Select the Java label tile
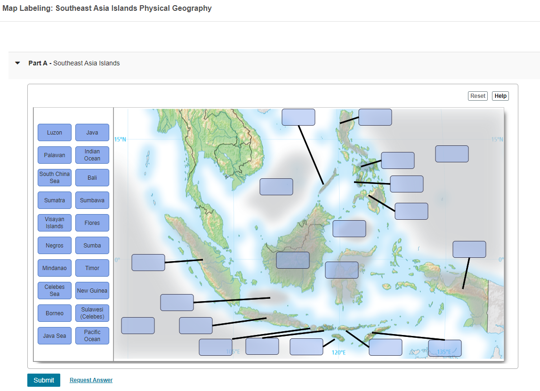540x391 pixels. 92,132
